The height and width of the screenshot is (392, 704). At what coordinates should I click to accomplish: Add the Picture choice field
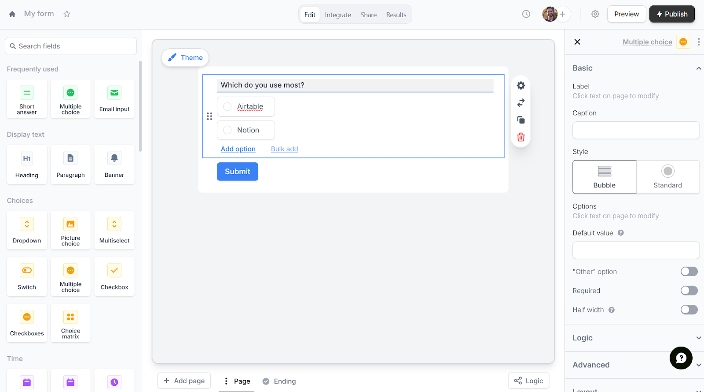(x=70, y=231)
